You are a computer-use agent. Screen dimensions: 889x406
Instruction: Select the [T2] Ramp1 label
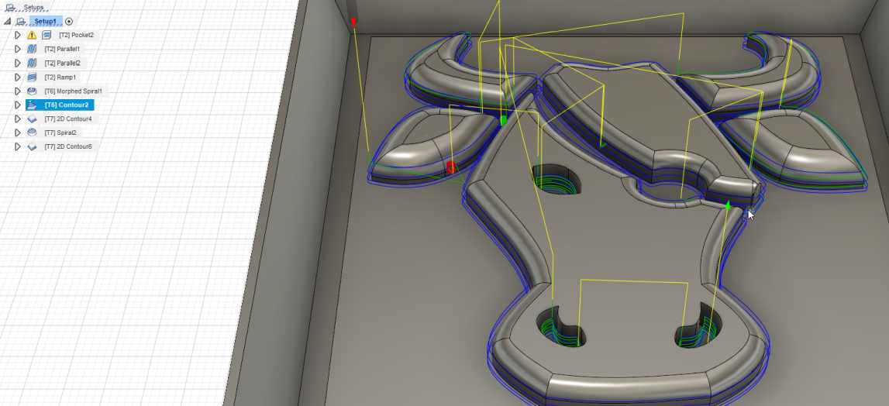pyautogui.click(x=60, y=77)
